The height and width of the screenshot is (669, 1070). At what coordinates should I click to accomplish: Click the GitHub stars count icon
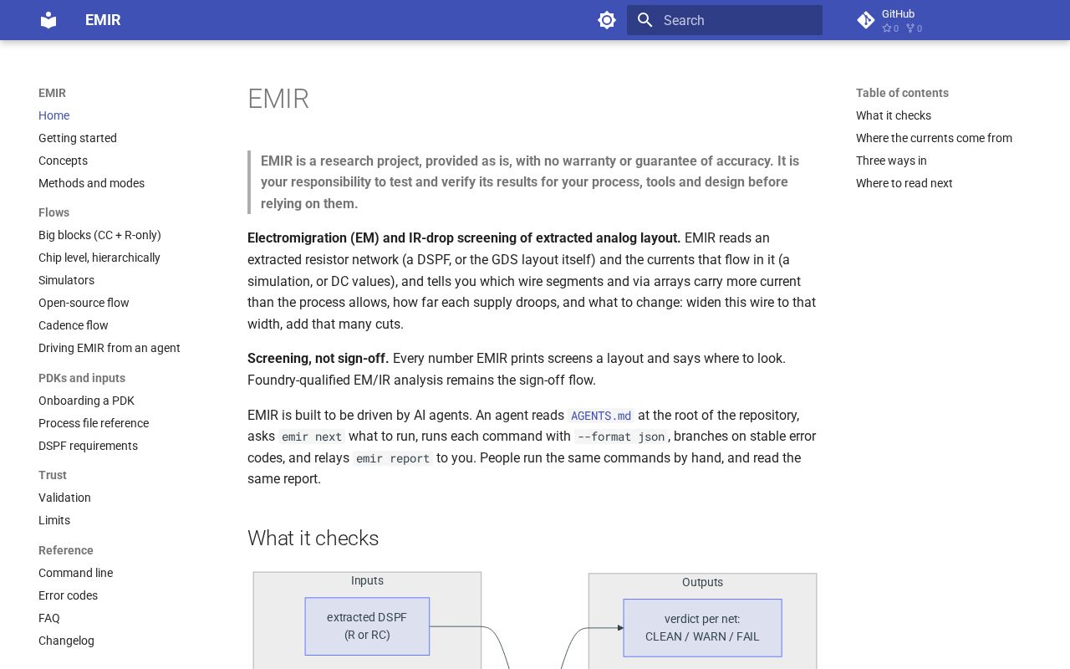click(x=887, y=28)
